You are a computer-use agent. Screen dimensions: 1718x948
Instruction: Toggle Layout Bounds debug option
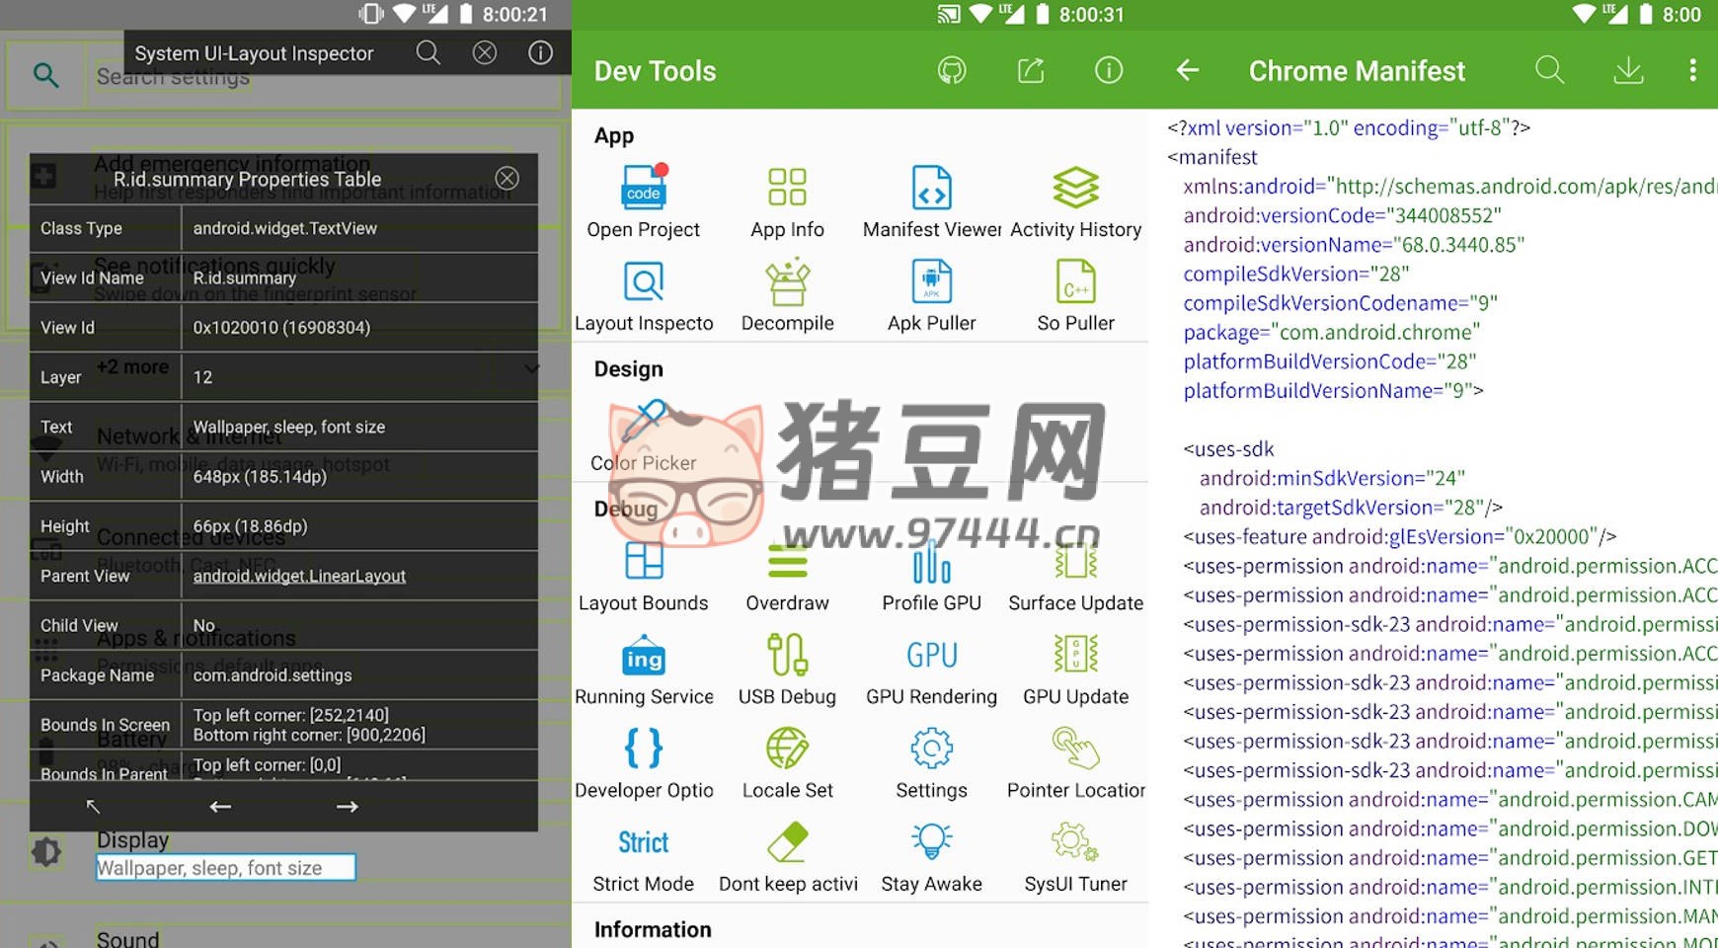[x=643, y=577]
